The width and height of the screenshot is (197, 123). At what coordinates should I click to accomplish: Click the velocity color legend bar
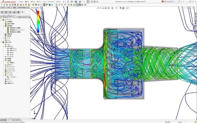(x=38, y=22)
